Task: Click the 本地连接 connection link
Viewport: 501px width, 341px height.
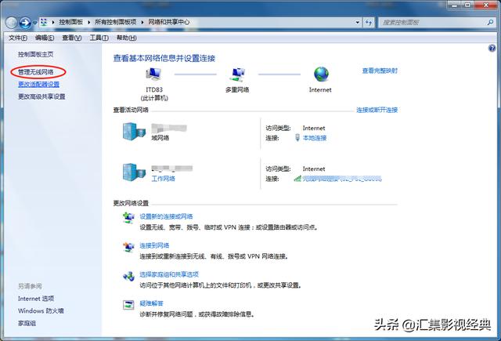Action: point(314,138)
